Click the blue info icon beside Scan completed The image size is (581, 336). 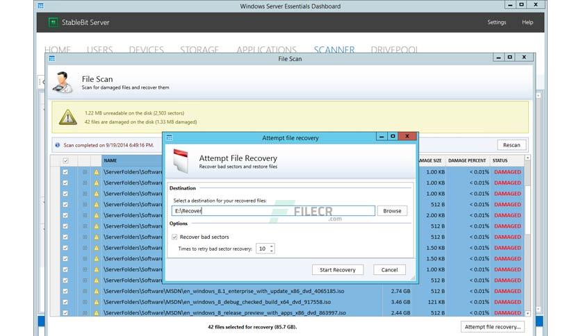tap(58, 145)
